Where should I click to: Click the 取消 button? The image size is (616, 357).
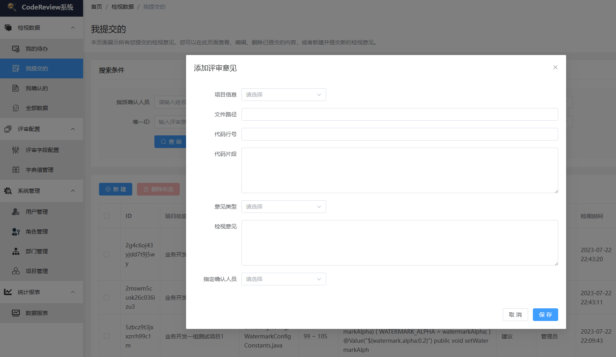515,315
